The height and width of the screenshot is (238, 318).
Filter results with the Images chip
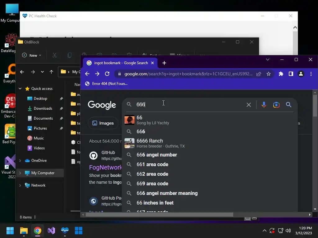pyautogui.click(x=103, y=123)
